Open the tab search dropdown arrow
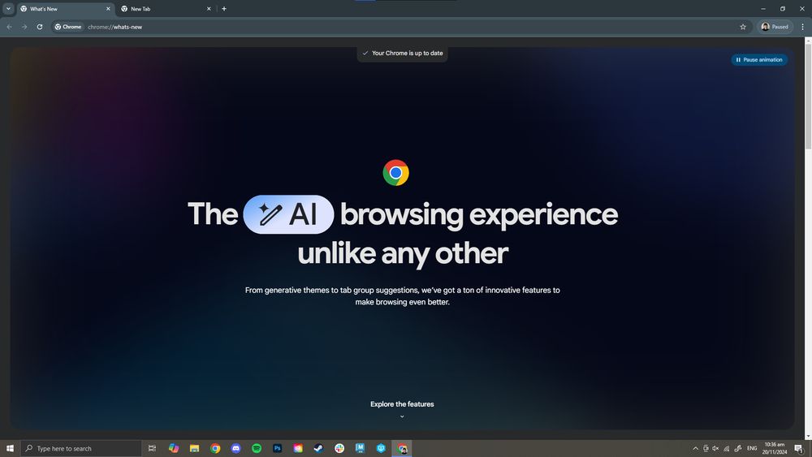Image resolution: width=812 pixels, height=457 pixels. click(8, 9)
